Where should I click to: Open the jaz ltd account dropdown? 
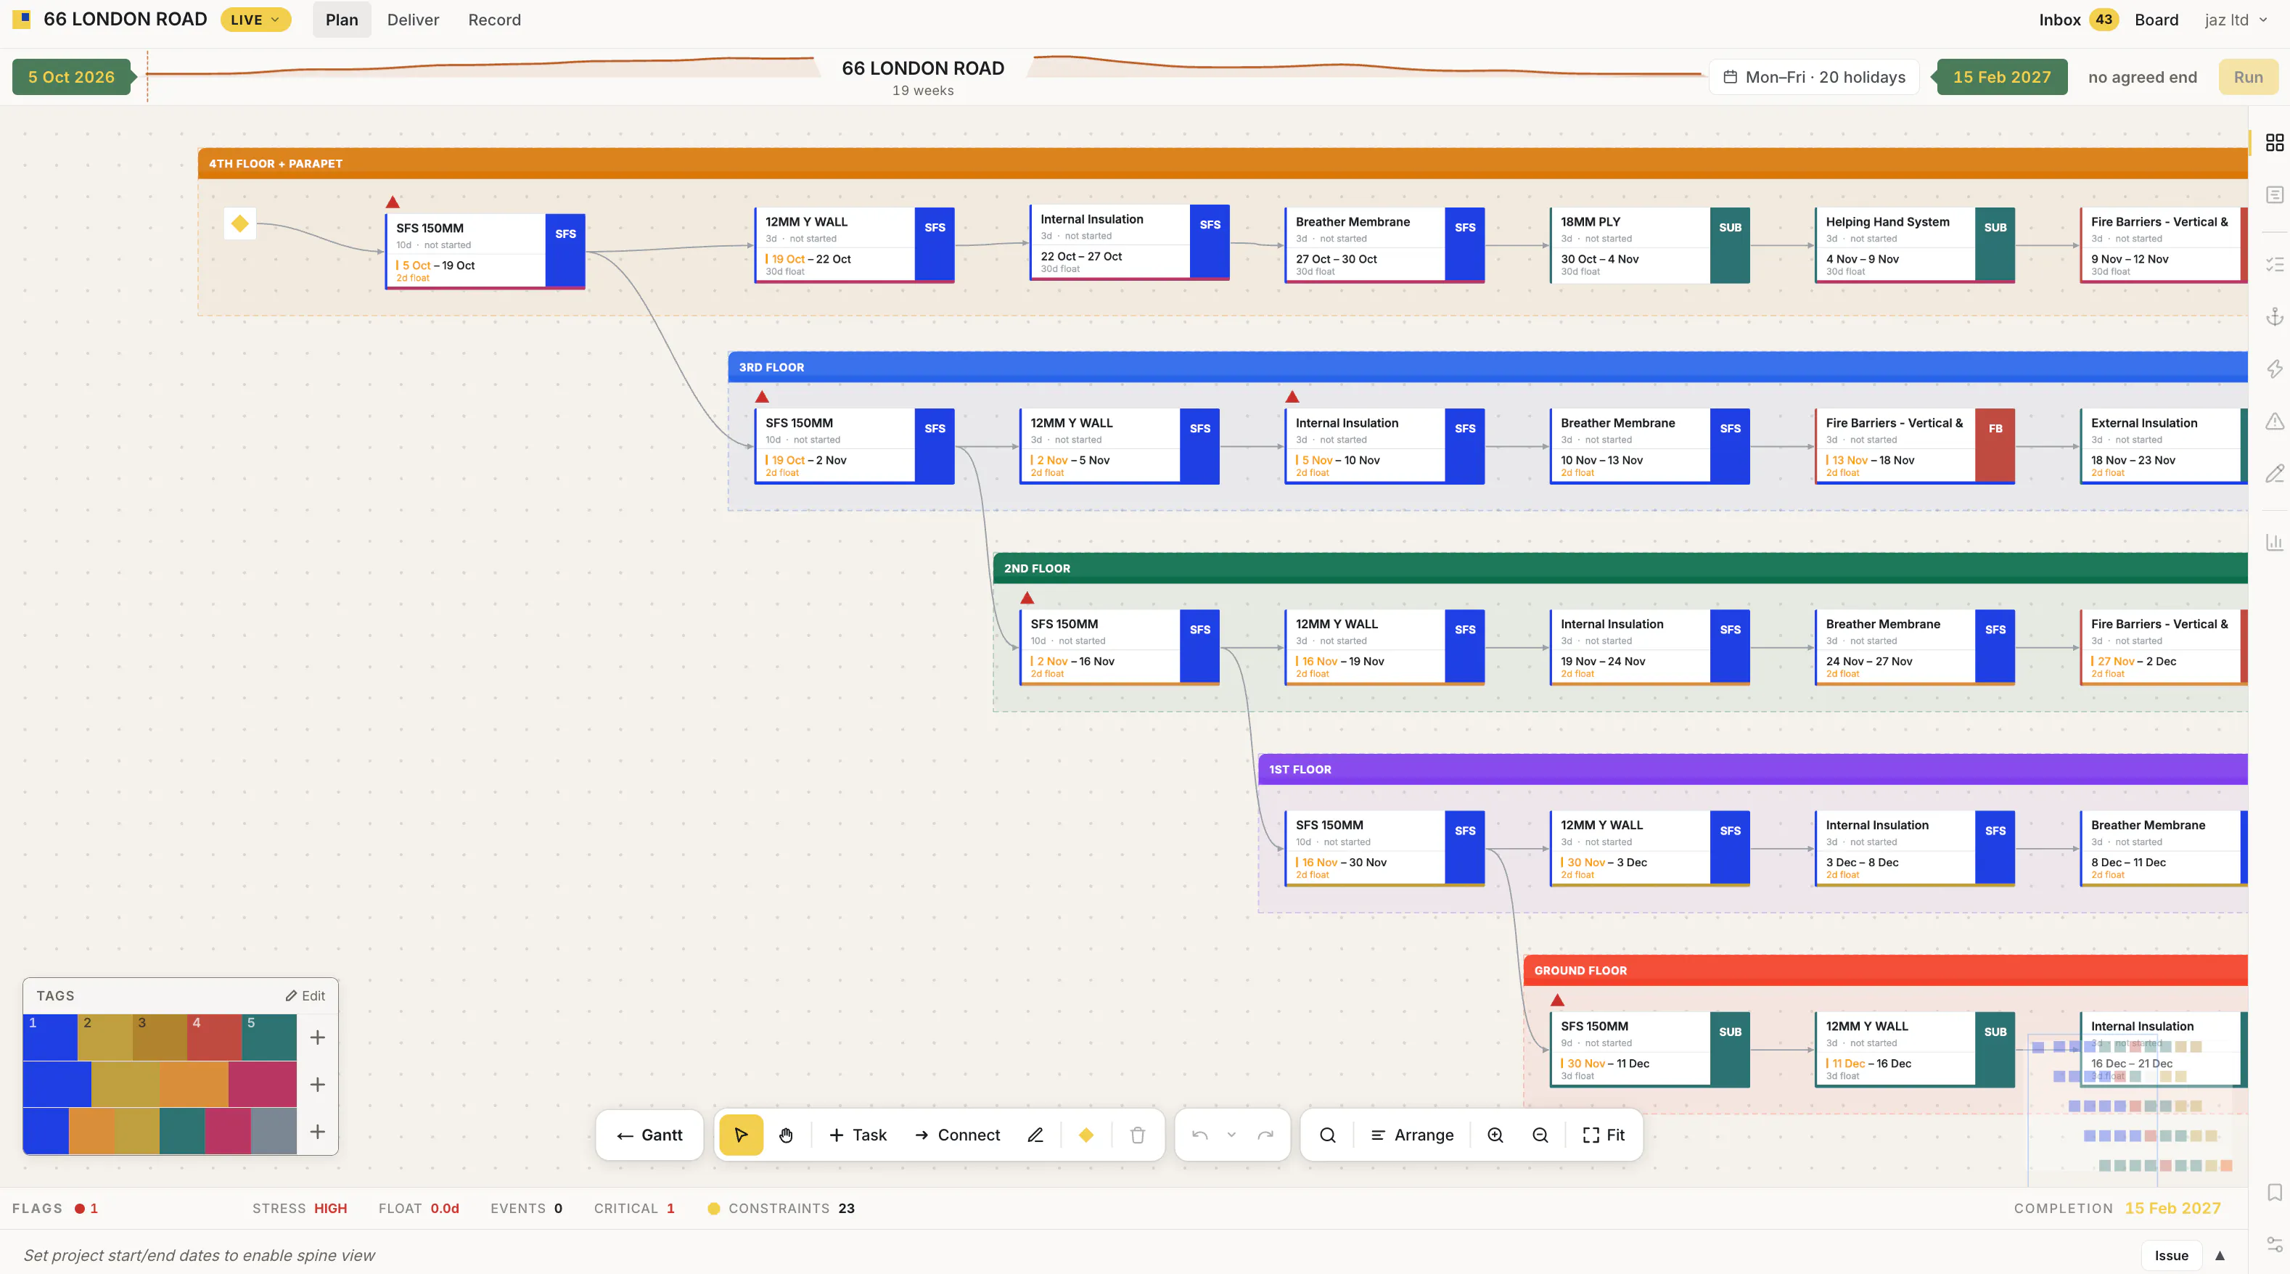[x=2236, y=20]
